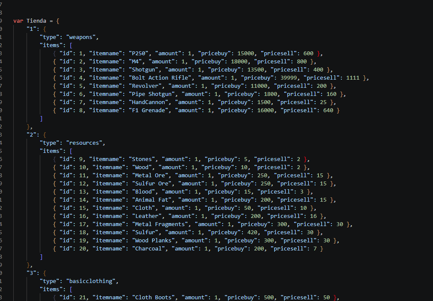Click the "weapons" type value
This screenshot has width=433, height=301.
81,37
